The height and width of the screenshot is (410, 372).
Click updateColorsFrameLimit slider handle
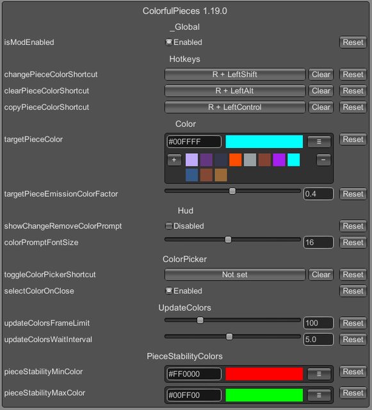pyautogui.click(x=200, y=320)
